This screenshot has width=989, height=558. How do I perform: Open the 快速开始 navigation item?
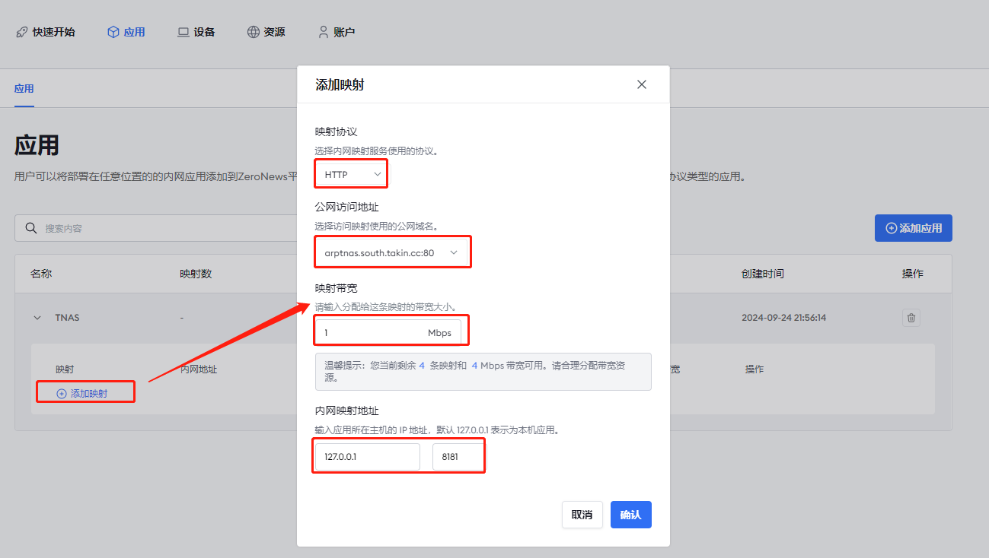[x=45, y=32]
